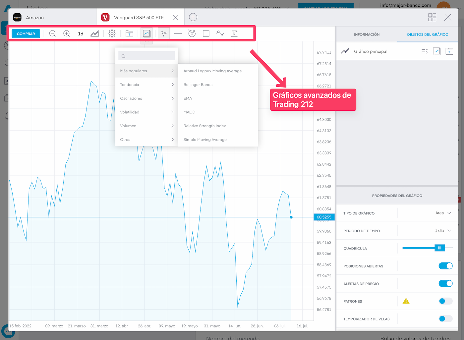
Task: Select the horizontal line drawing tool
Action: click(x=178, y=34)
